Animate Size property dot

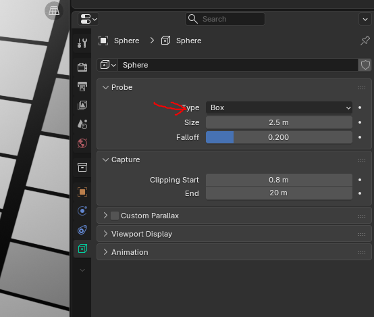pos(360,122)
